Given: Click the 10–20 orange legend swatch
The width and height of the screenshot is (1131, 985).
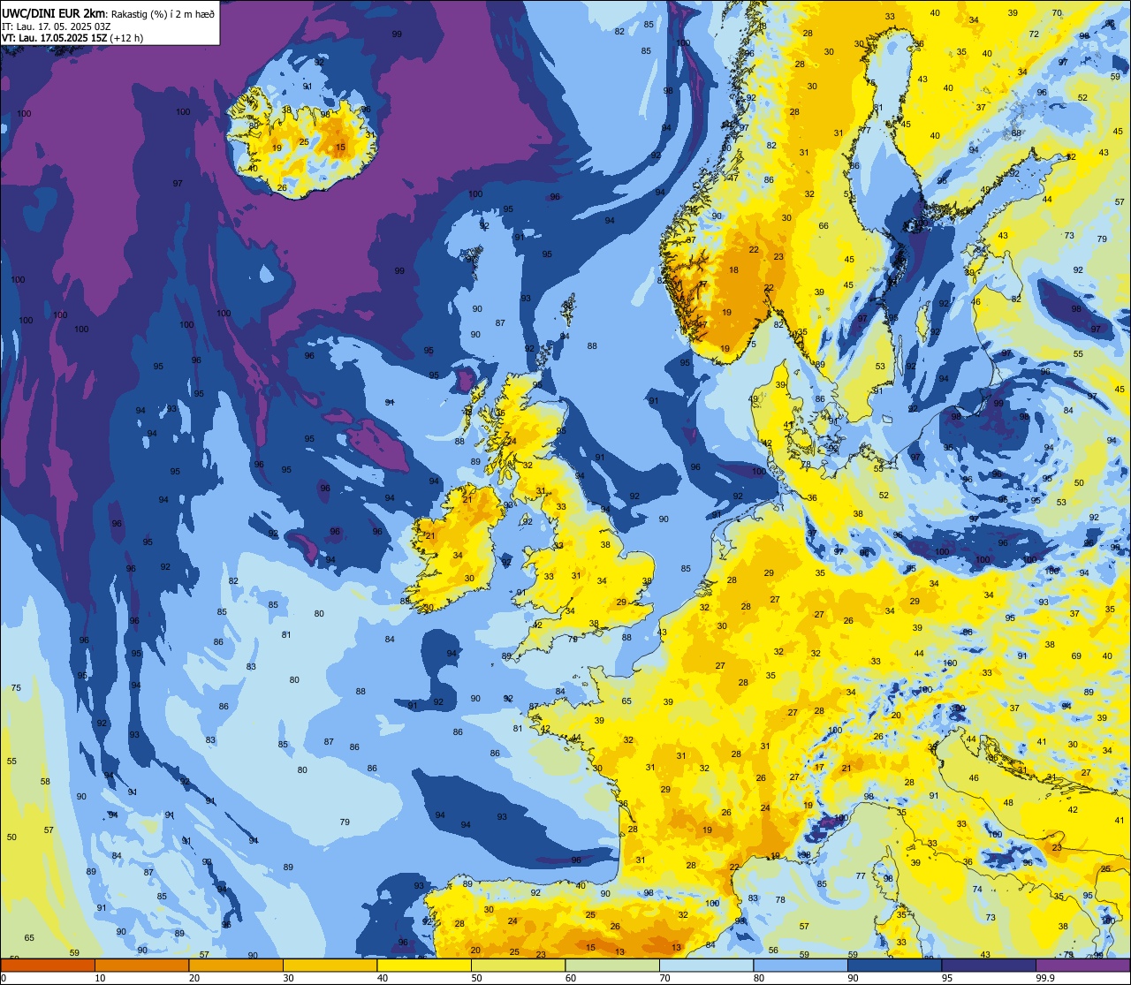Looking at the screenshot, I should pos(141,965).
